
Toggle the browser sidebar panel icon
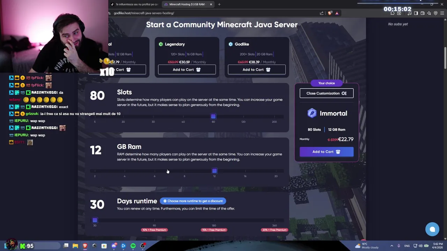pos(416,13)
